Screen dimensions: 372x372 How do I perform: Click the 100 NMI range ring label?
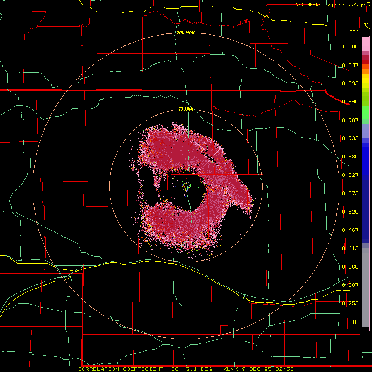(186, 33)
